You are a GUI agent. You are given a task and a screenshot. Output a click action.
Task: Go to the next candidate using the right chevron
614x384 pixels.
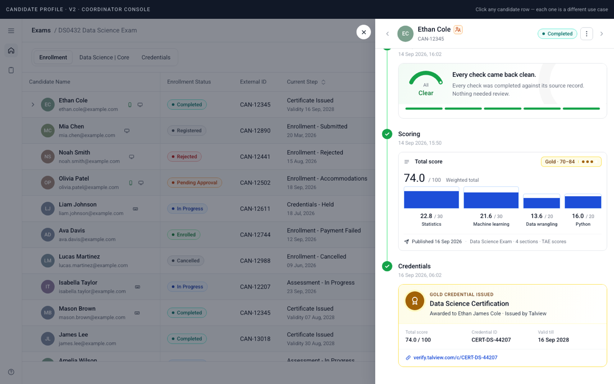(602, 34)
